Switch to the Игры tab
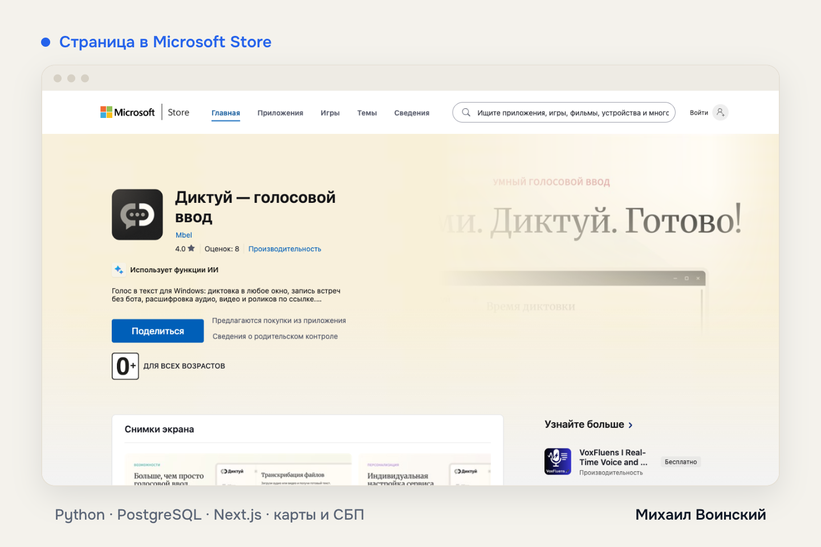This screenshot has height=547, width=821. coord(330,113)
